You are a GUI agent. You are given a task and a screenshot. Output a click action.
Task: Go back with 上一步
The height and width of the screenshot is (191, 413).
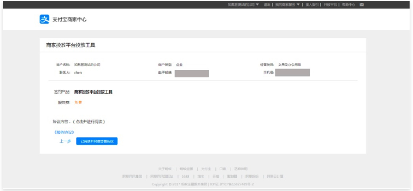pos(65,141)
